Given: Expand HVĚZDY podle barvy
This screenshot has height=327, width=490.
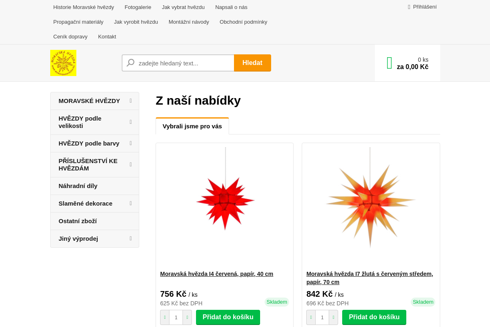Looking at the screenshot, I should coord(130,143).
